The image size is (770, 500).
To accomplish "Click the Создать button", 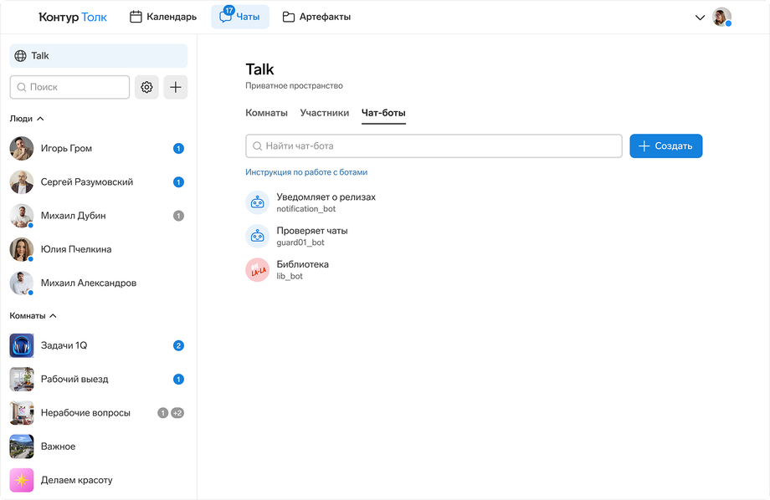I will [x=666, y=145].
